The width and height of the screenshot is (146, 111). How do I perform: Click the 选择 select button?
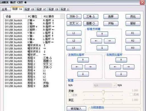111,17
